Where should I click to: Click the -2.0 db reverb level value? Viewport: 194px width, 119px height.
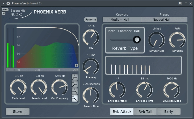[39, 76]
